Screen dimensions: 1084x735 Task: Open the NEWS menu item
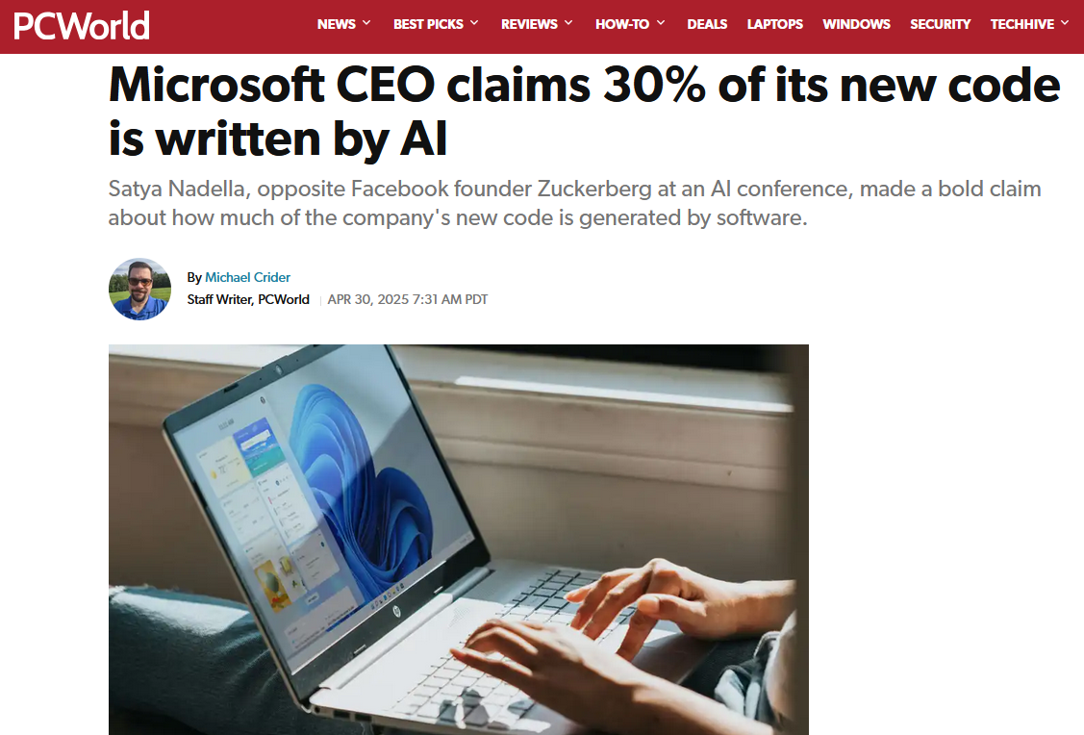pyautogui.click(x=336, y=24)
